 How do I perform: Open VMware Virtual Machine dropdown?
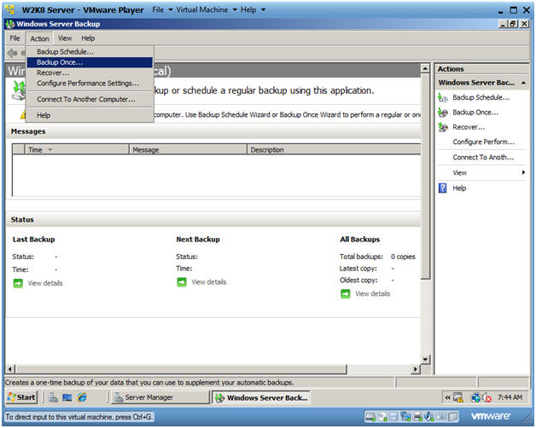click(x=207, y=10)
